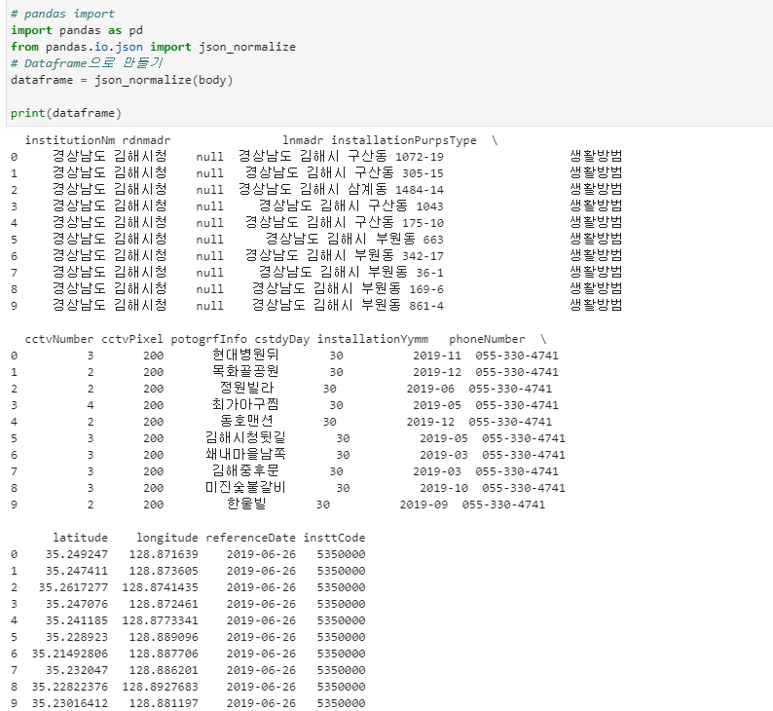Viewport: 773px width, 711px height.
Task: Click the '# Dataframe으로 만들기' comment
Action: click(x=87, y=63)
